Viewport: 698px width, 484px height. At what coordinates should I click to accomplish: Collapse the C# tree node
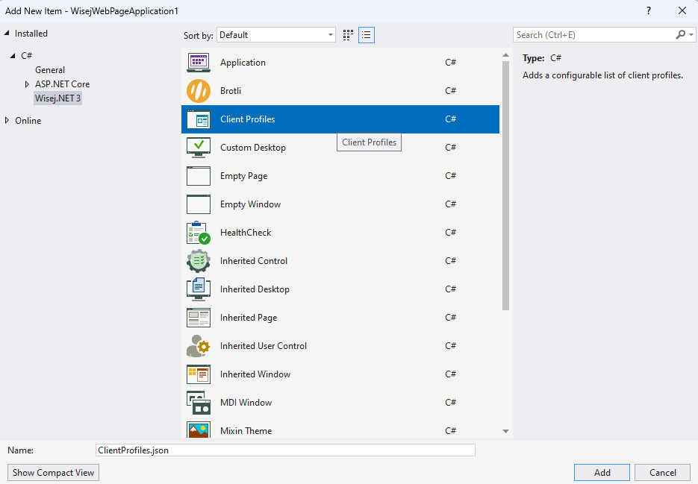(13, 56)
